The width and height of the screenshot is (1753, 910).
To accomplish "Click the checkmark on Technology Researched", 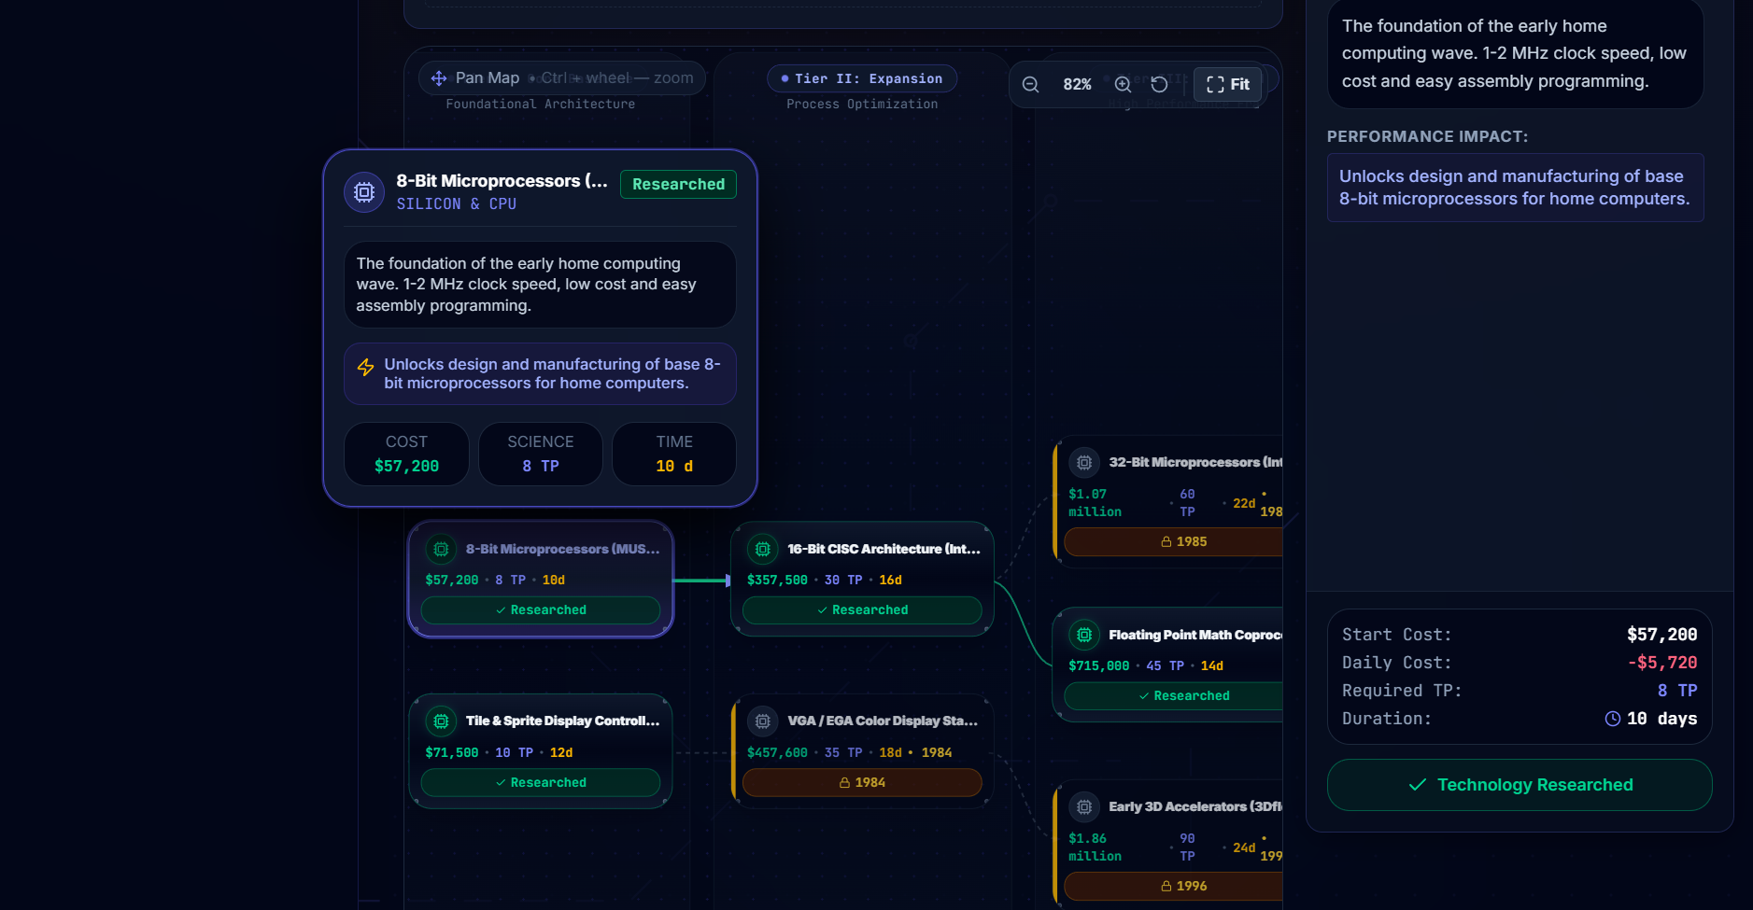I will [1418, 785].
